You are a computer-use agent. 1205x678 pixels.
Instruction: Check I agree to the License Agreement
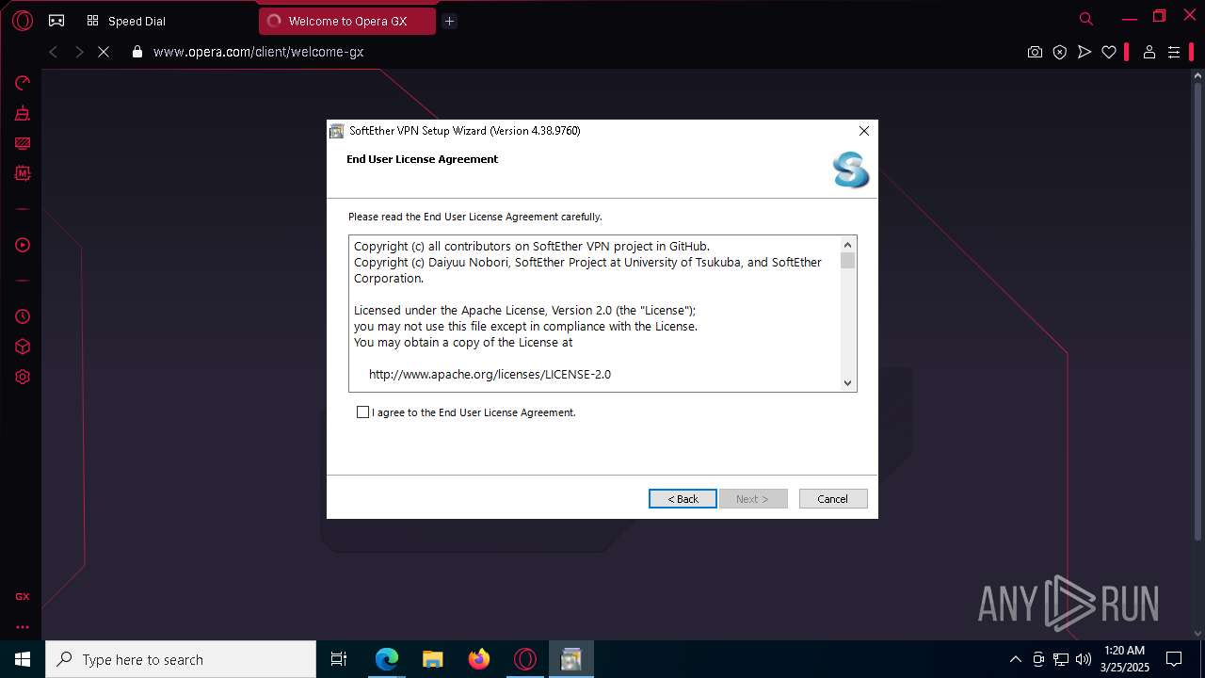(x=362, y=412)
